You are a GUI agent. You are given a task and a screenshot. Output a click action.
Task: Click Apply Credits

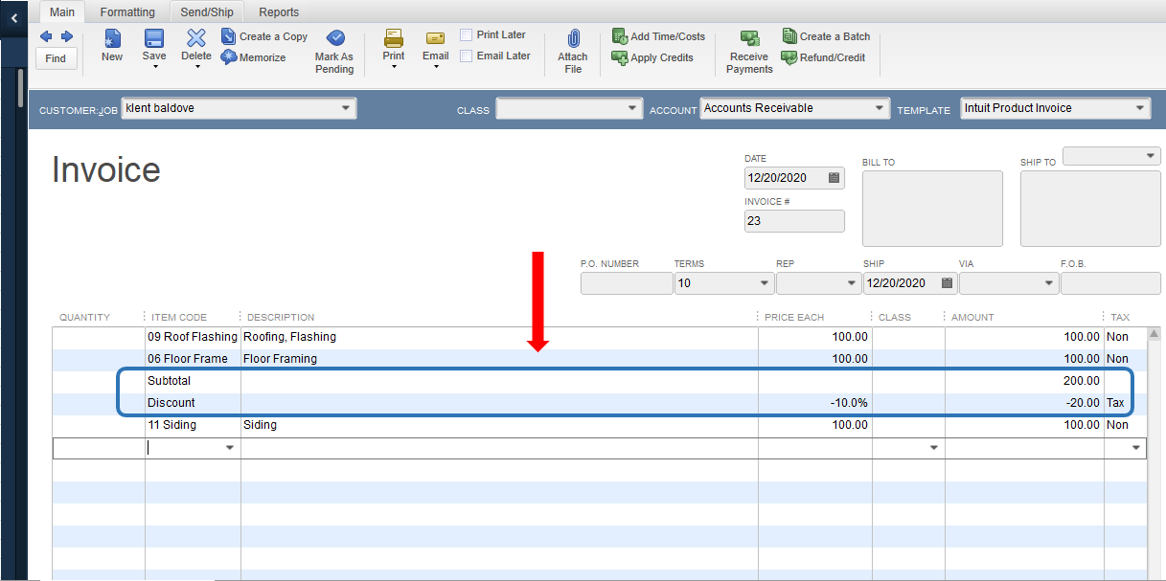pyautogui.click(x=652, y=57)
